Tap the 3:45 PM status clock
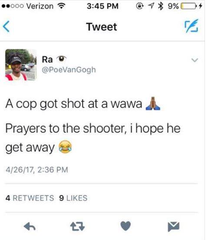The height and width of the screenshot is (240, 207). tap(103, 6)
